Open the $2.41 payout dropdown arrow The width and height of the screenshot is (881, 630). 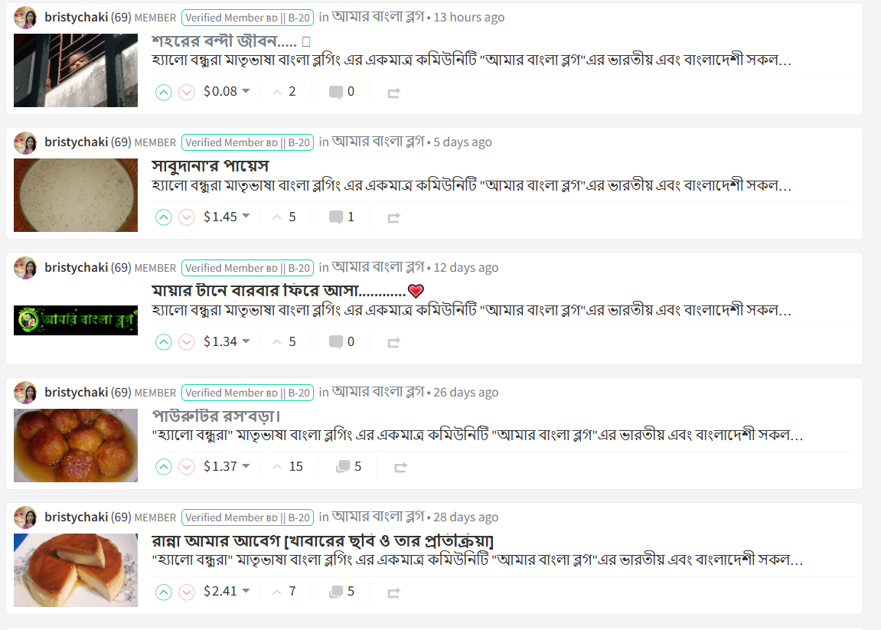[246, 591]
